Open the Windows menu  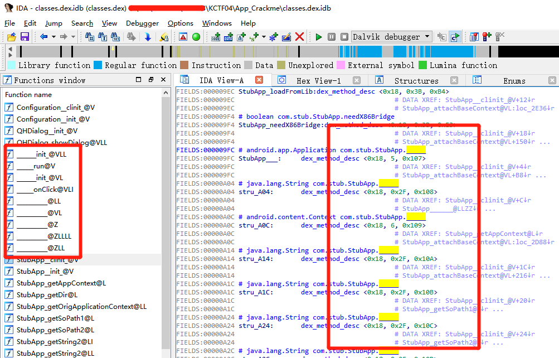tap(217, 23)
